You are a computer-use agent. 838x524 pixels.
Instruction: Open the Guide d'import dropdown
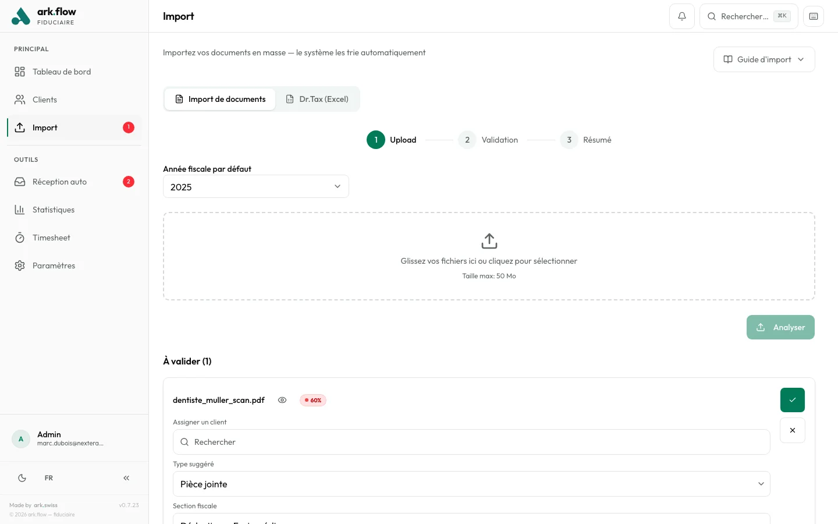coord(764,59)
